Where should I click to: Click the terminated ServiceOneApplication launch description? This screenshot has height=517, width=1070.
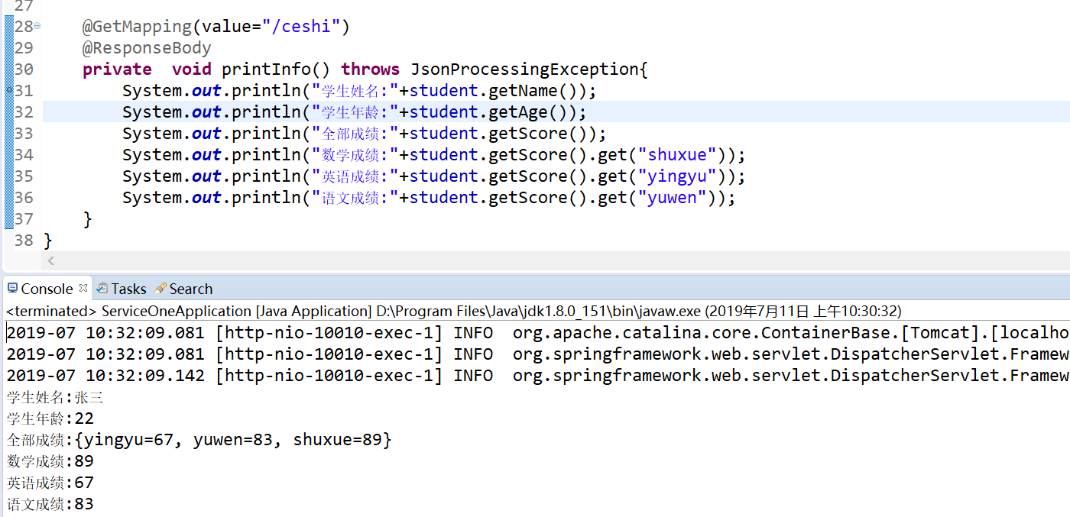[454, 312]
